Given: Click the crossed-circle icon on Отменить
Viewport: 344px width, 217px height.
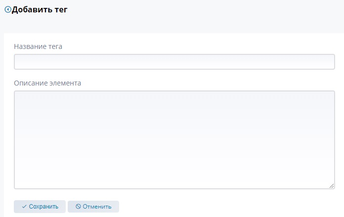Looking at the screenshot, I should coord(78,207).
